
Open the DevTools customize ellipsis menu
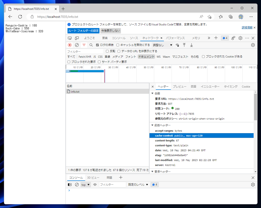coord(247,38)
